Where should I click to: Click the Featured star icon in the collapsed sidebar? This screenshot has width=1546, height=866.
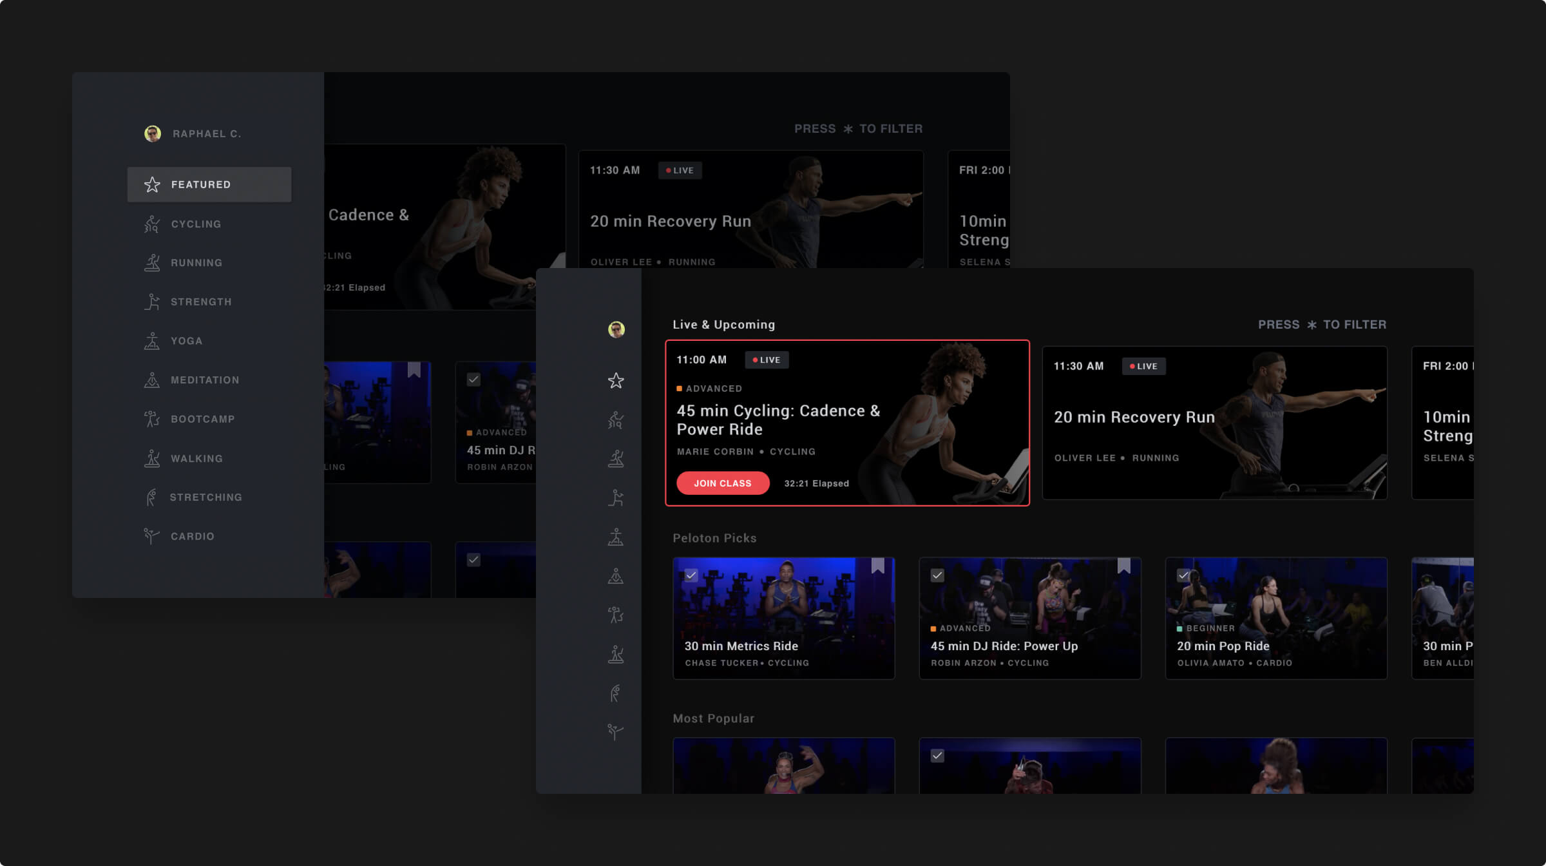click(616, 380)
